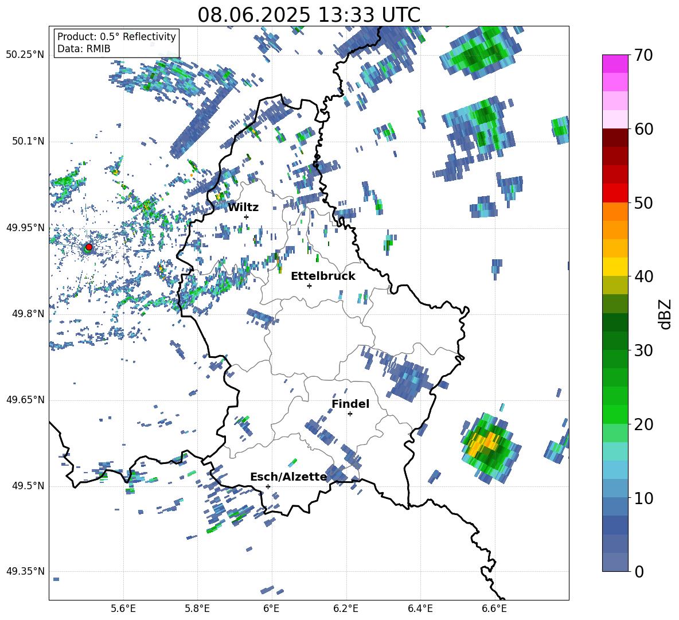The image size is (679, 620).
Task: Click the title '08.06.2025 13:33 UTC'
Action: [x=309, y=15]
